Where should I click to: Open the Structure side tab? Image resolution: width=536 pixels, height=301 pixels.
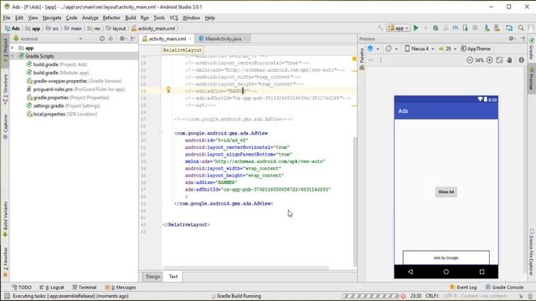pos(5,89)
